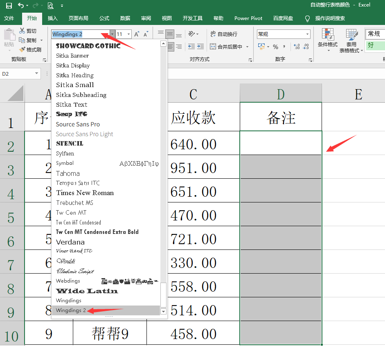This screenshot has width=385, height=346.
Task: Open the number format (常规) dropdown
Action: 307,34
